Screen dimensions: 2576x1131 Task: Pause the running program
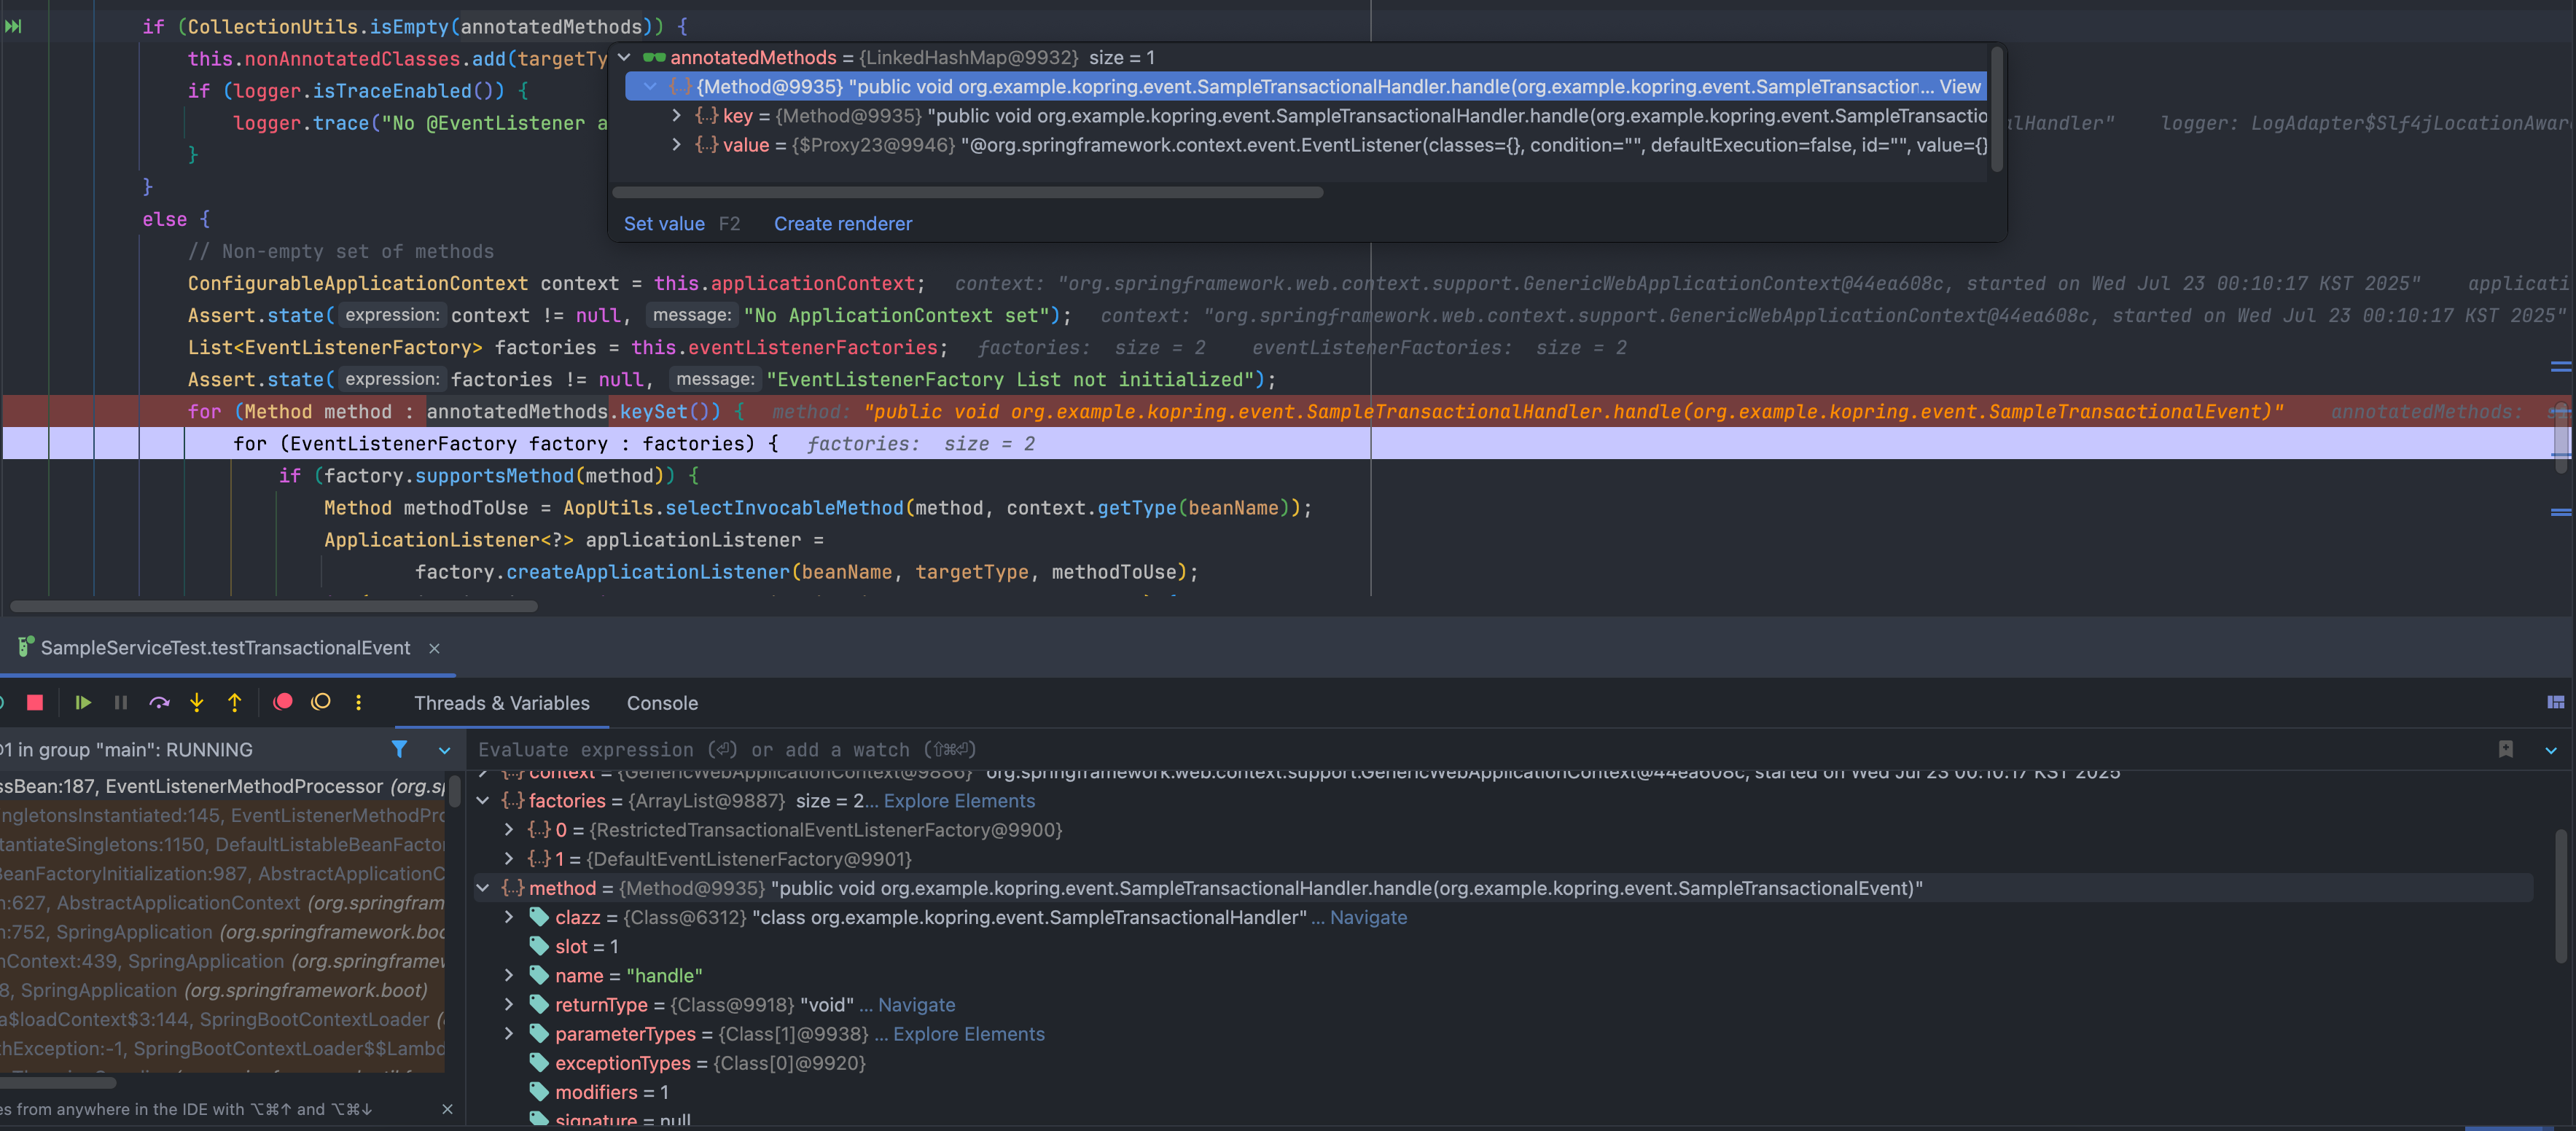tap(121, 702)
